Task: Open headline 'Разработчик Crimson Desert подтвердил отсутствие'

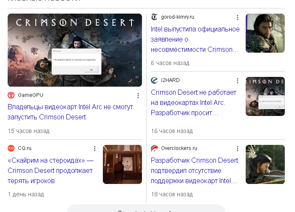Action: 195,171
